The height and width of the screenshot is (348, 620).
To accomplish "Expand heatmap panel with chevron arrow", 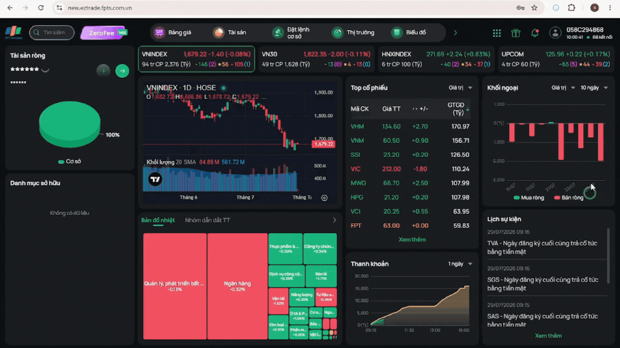I will (x=334, y=220).
